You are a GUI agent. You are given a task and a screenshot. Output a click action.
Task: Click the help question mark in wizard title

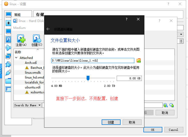(x=127, y=19)
